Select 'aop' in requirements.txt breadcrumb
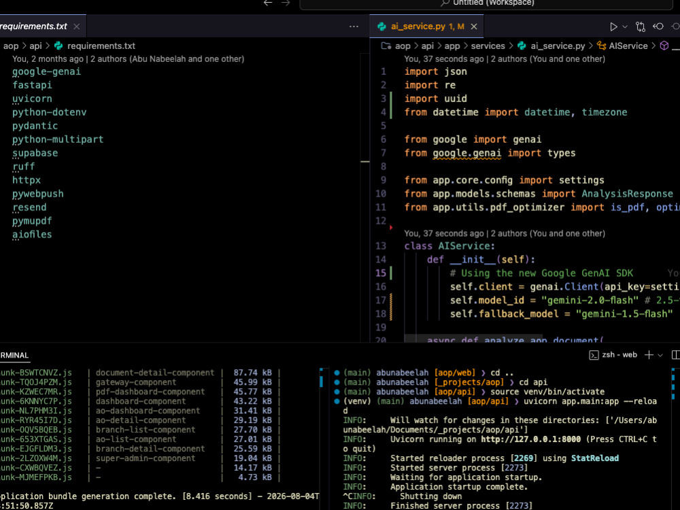Image resolution: width=680 pixels, height=510 pixels. (11, 46)
